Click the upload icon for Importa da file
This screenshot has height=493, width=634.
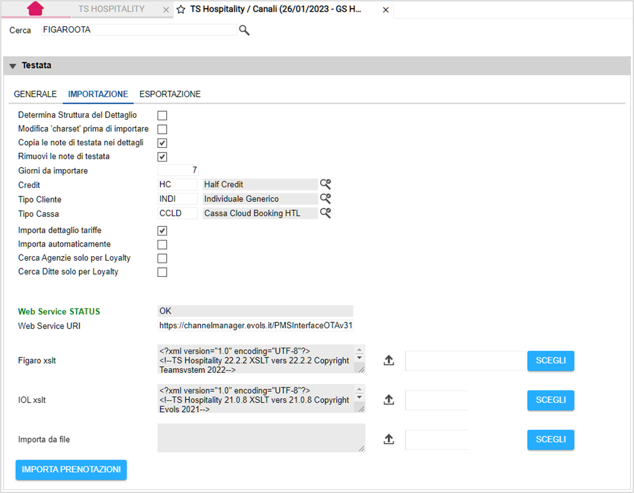tap(388, 439)
